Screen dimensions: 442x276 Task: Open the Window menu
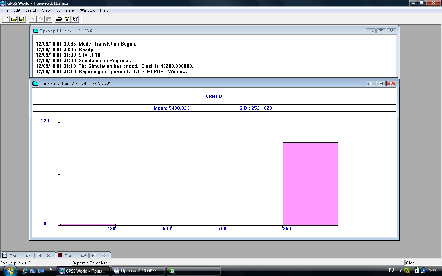tap(88, 10)
